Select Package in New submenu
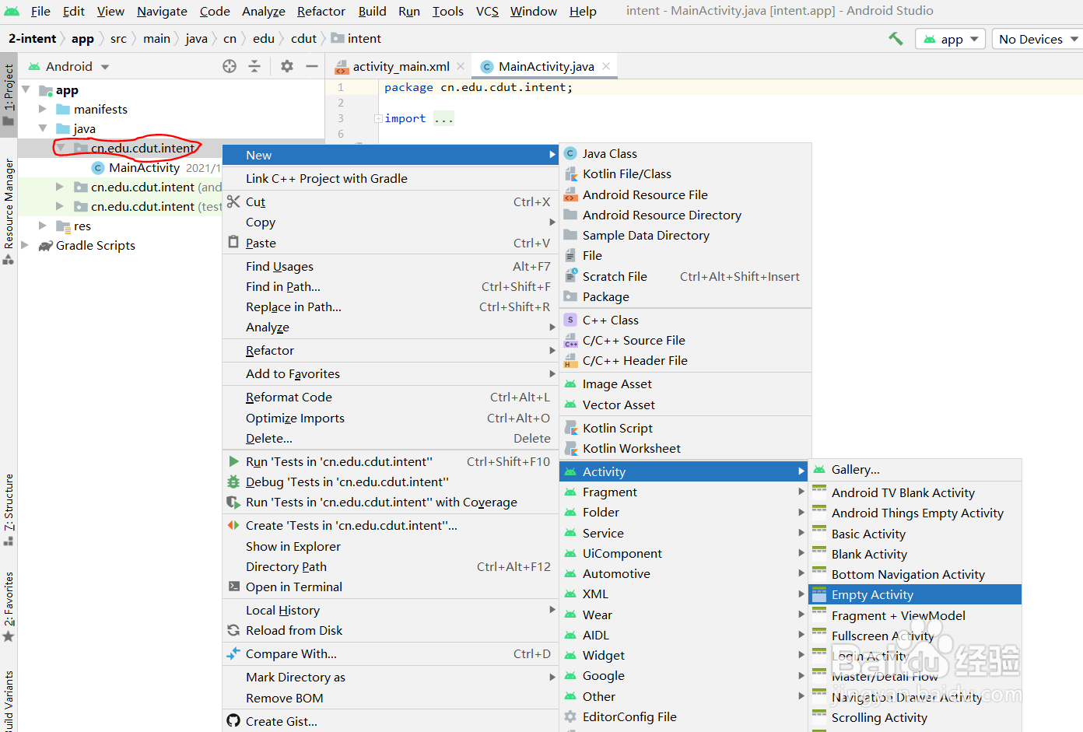Screen dimensions: 1083x732 (685, 296)
